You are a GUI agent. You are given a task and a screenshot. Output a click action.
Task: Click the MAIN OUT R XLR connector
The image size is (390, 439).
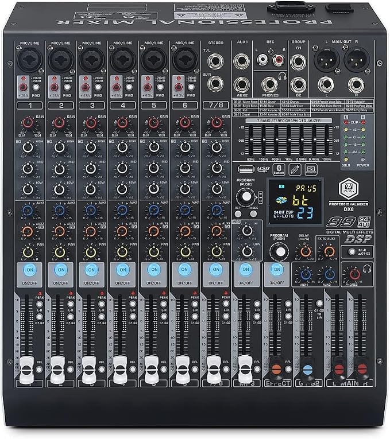pos(357,59)
